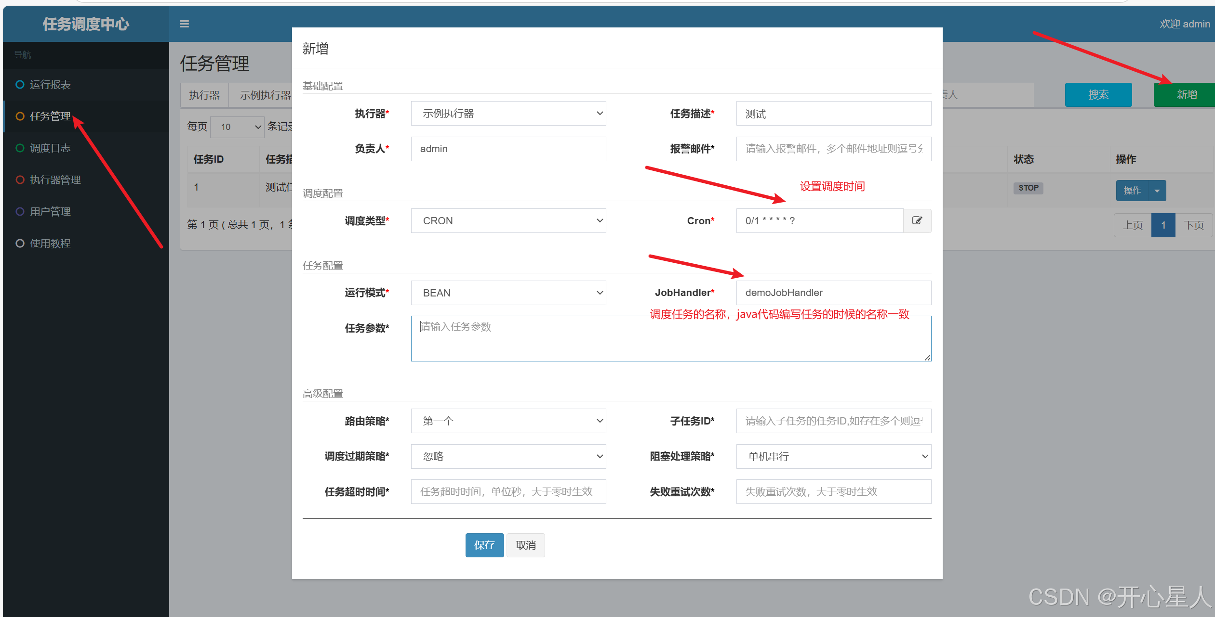
Task: Click the 运行报表 circle icon in sidebar
Action: 20,85
